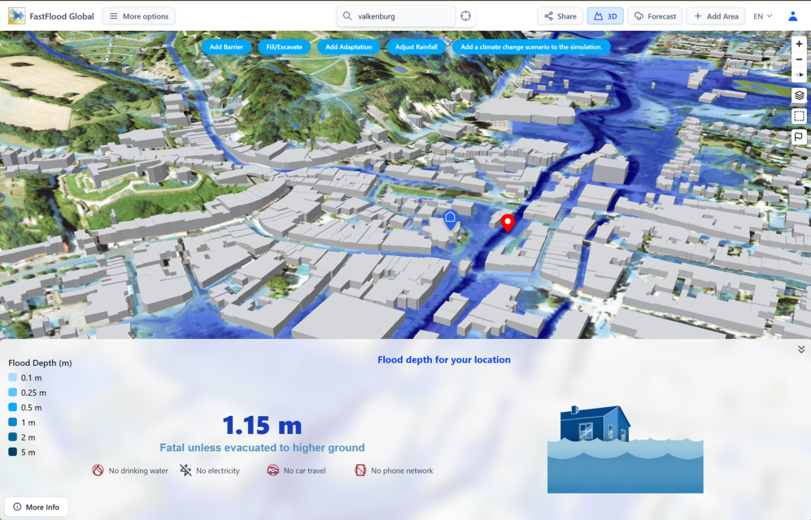Click the Adjust Rainfall toolbar button
The width and height of the screenshot is (811, 520).
[416, 46]
